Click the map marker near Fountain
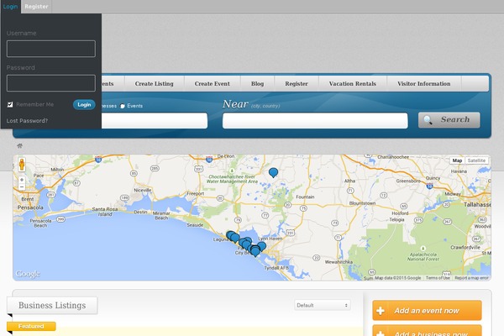Screen dimensions: 504x336 pyautogui.click(x=273, y=172)
